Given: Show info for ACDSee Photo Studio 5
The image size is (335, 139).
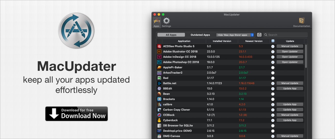Looking at the screenshot, I should click(273, 46).
